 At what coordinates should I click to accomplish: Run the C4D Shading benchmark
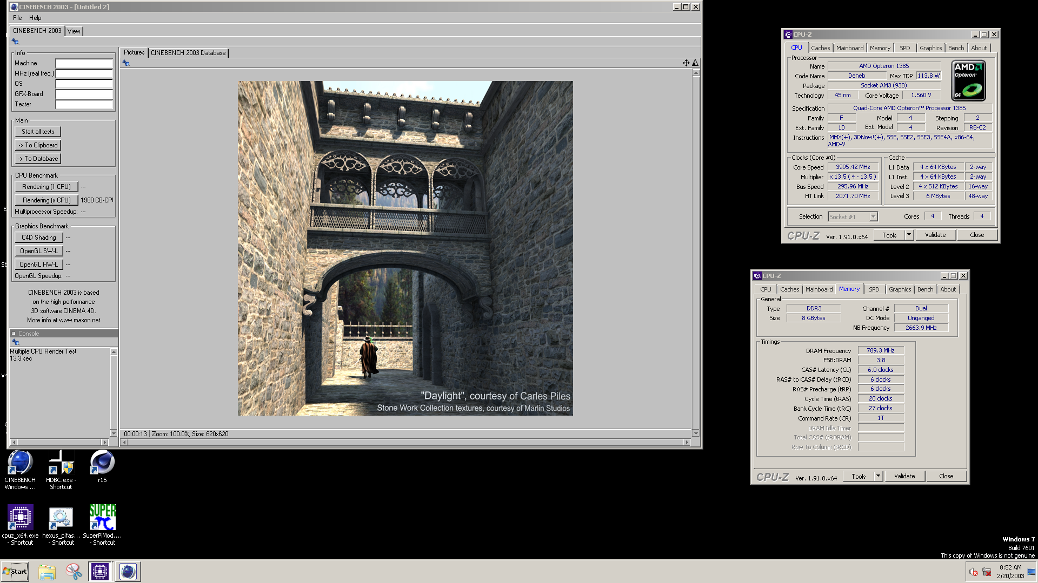[x=39, y=238]
